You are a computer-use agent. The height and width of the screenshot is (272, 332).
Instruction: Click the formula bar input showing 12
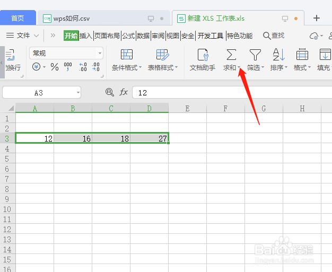point(232,92)
